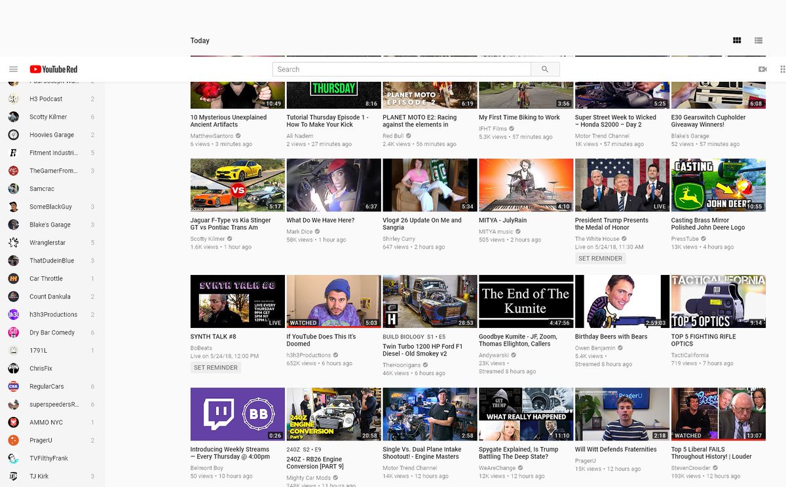
Task: Click the YouTube Red logo
Action: pyautogui.click(x=54, y=69)
